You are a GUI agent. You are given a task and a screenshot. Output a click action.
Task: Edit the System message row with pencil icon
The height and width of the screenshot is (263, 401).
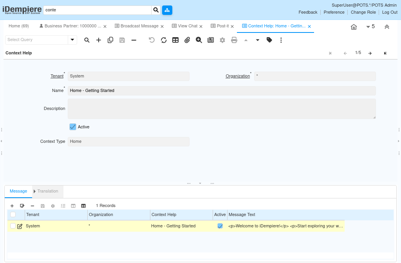[x=20, y=226]
